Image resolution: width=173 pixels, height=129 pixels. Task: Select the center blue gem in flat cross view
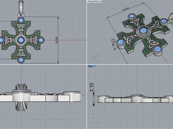[x=21, y=40]
